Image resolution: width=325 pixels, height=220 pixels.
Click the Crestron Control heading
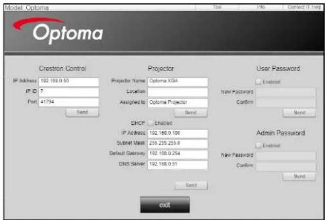pyautogui.click(x=62, y=69)
